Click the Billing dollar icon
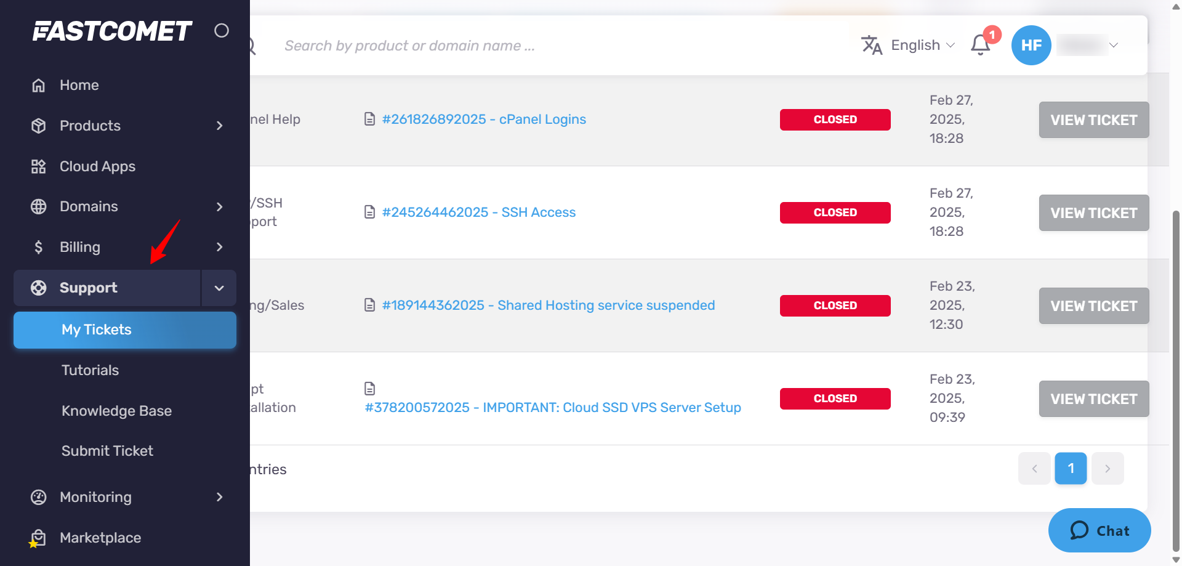 [38, 247]
